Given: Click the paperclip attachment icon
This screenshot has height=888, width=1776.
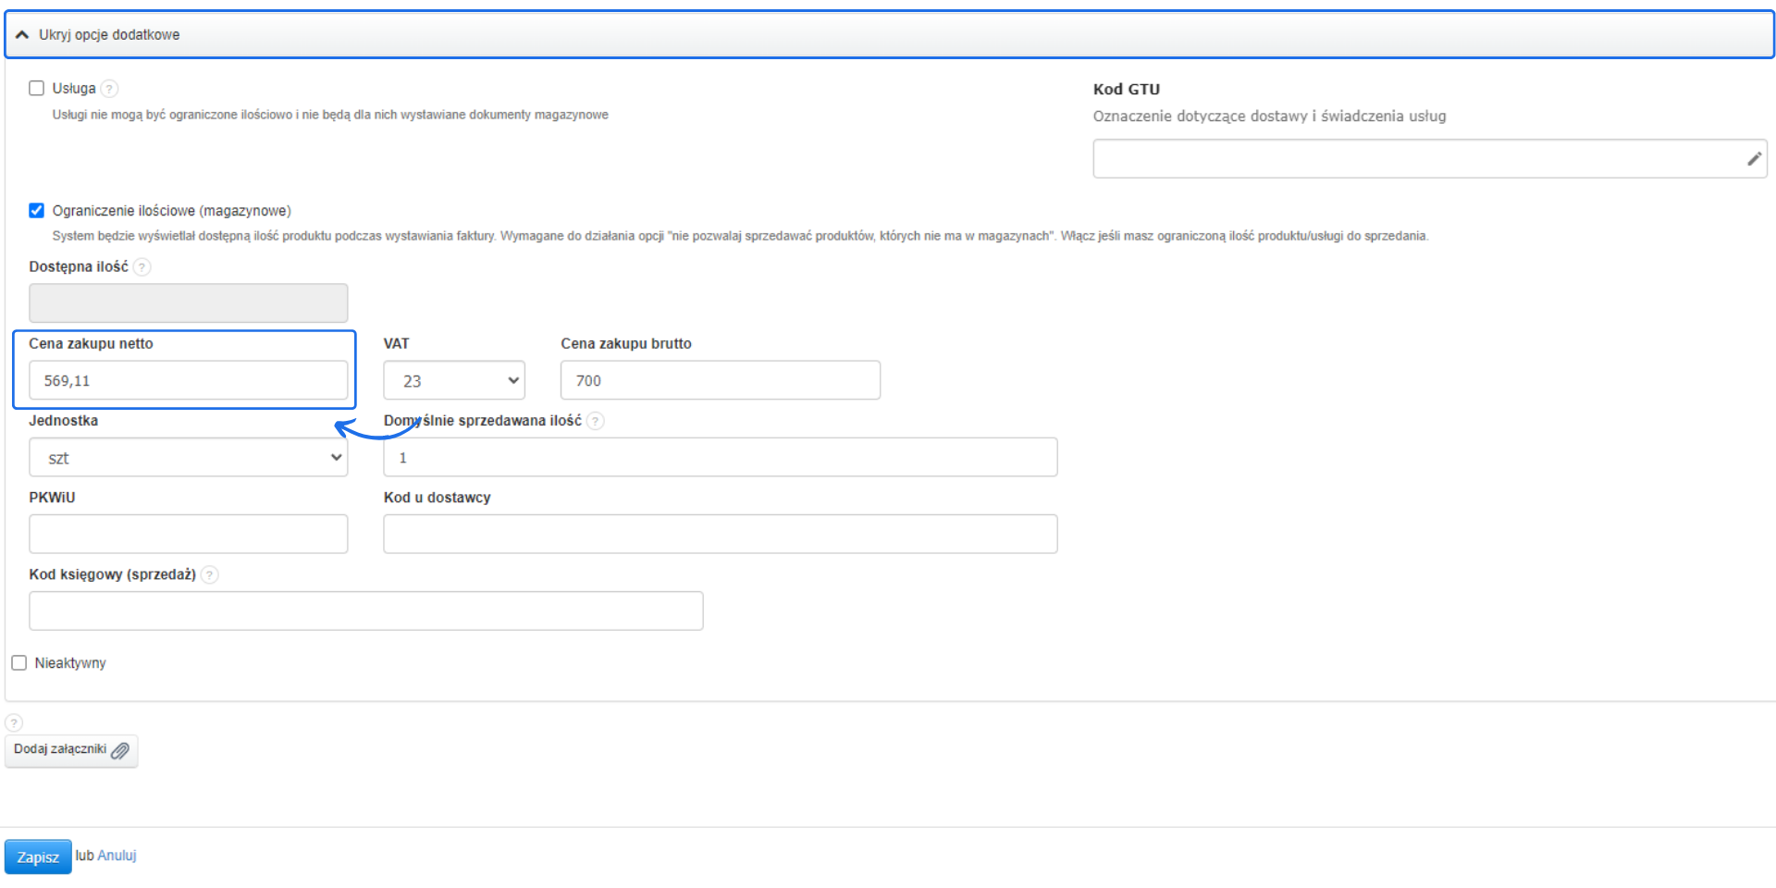Looking at the screenshot, I should point(120,750).
